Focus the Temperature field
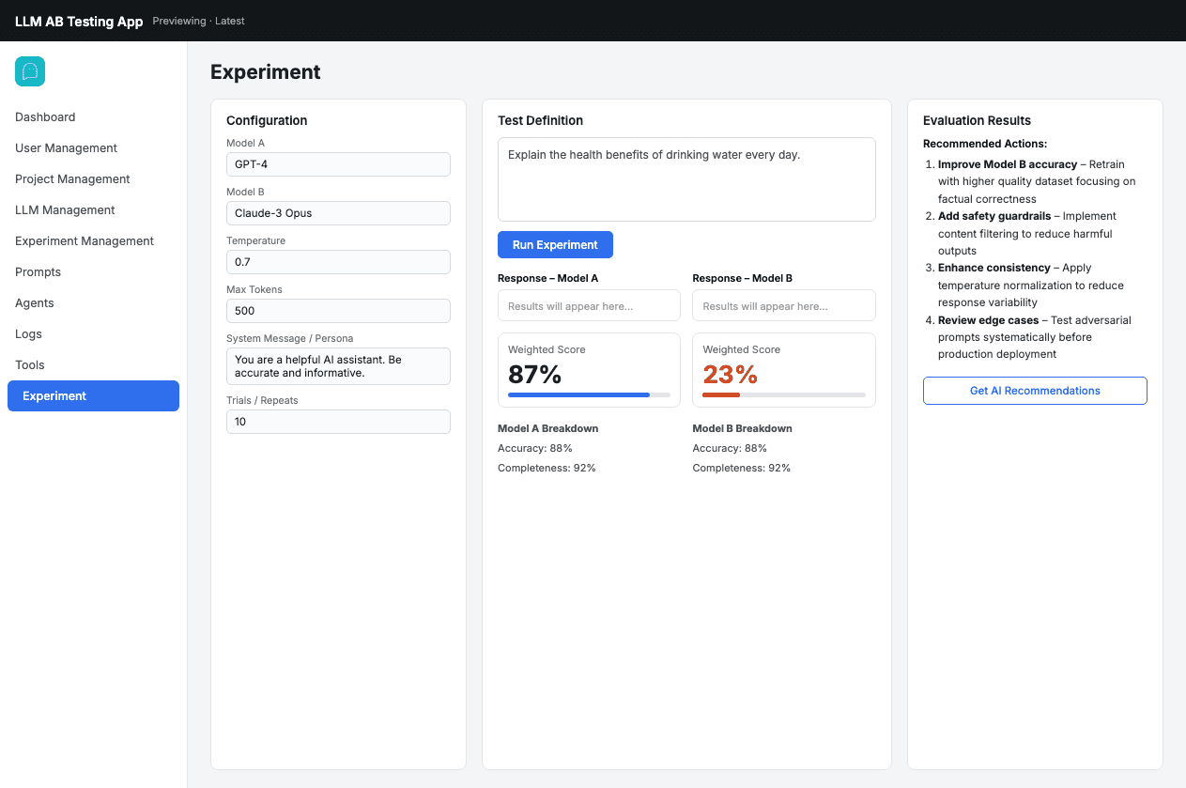 pyautogui.click(x=338, y=262)
